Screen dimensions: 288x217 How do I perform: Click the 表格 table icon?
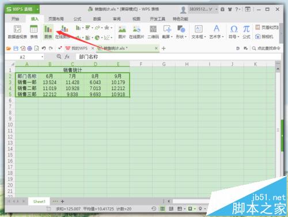point(34,32)
